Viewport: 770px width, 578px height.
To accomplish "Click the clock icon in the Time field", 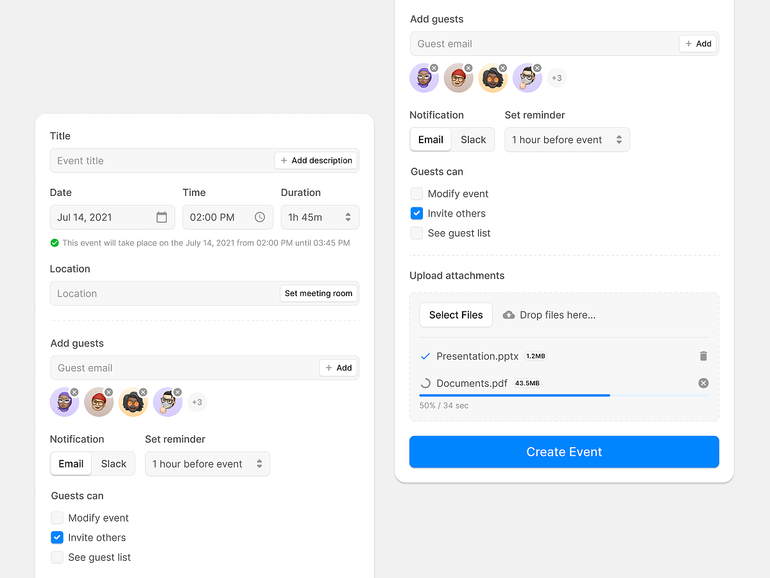I will coord(260,217).
